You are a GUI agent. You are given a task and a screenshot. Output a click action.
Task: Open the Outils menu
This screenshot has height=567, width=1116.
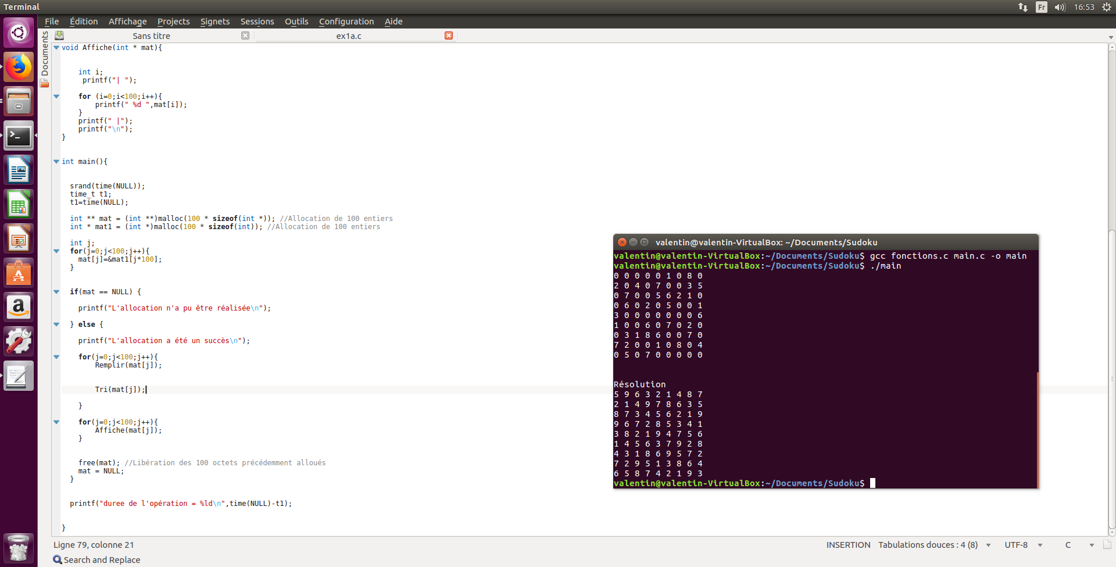[x=296, y=22]
